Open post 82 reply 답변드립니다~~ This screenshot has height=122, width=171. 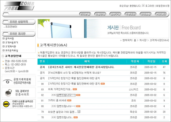pyautogui.click(x=66, y=95)
